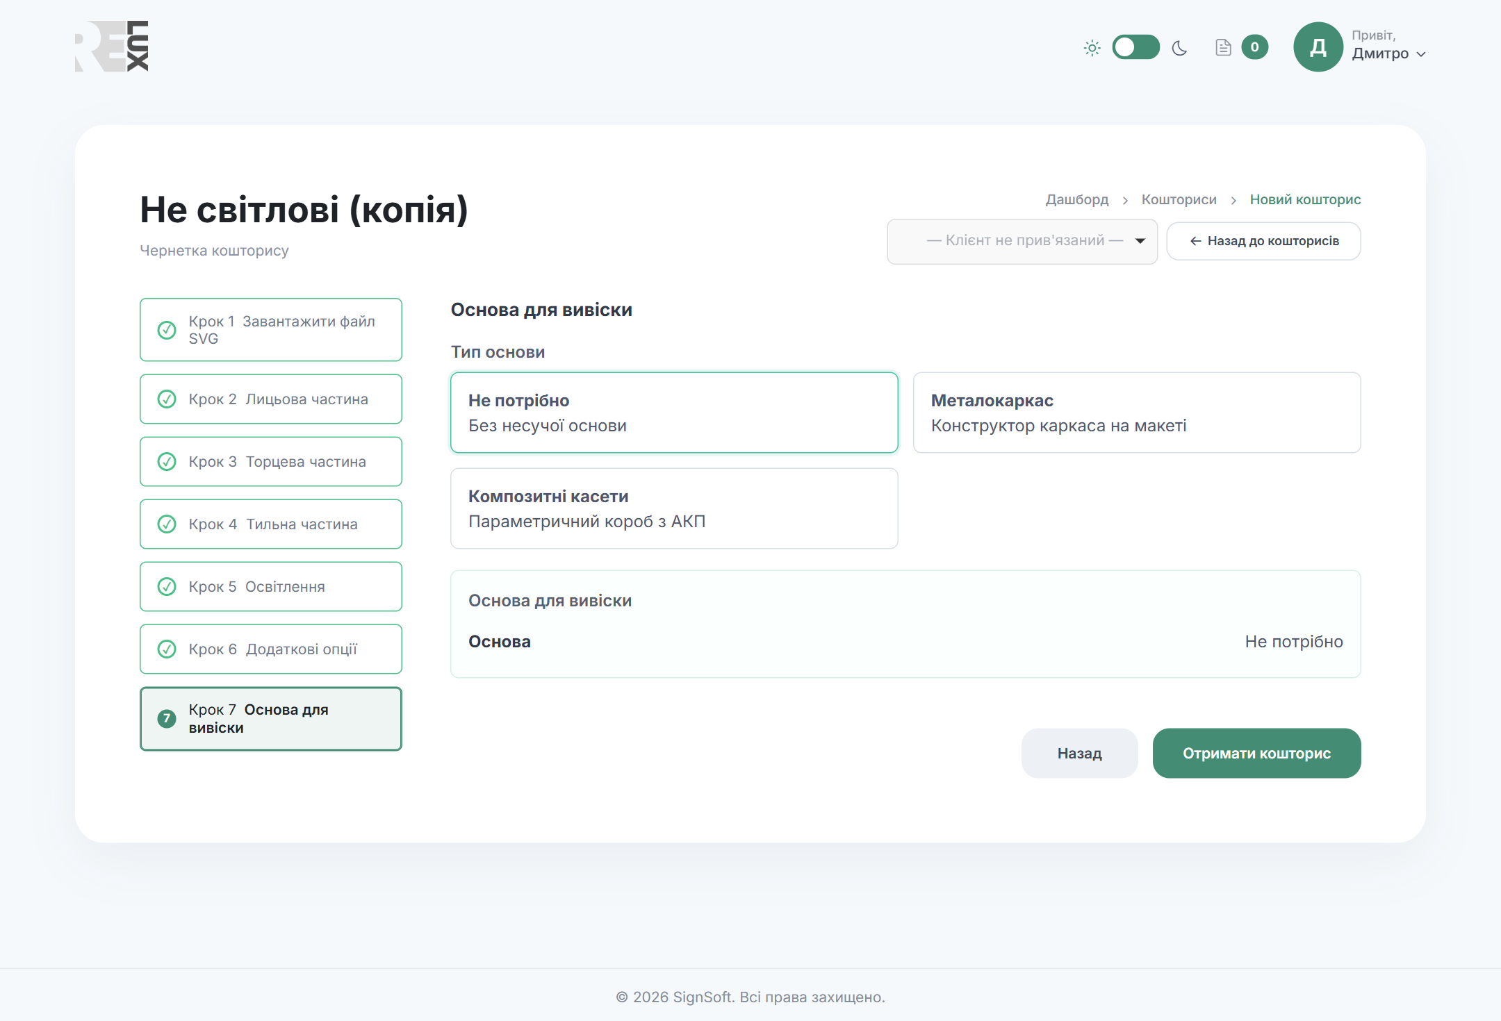Click the number 7 step badge
Image resolution: width=1501 pixels, height=1021 pixels.
167,719
